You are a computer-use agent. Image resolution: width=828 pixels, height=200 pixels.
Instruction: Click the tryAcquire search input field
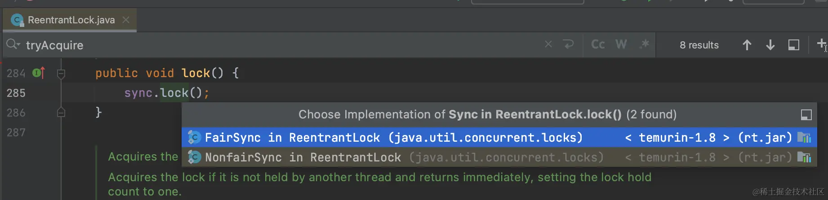270,45
